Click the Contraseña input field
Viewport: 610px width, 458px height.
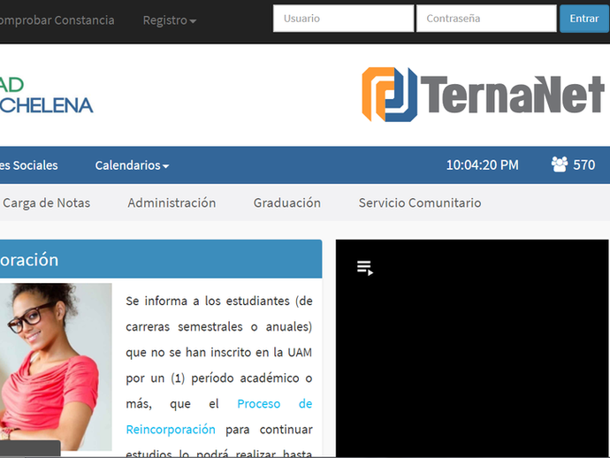(486, 19)
